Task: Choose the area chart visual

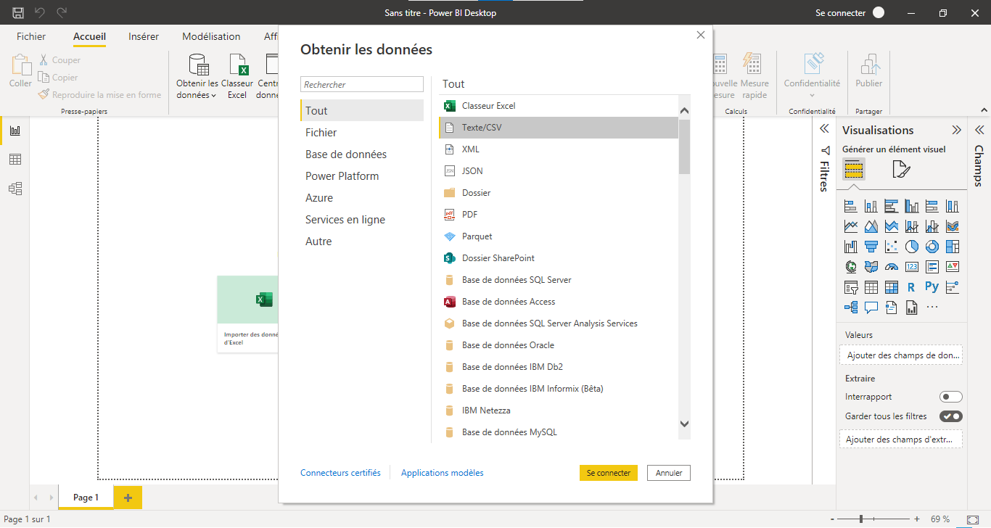Action: [x=871, y=226]
